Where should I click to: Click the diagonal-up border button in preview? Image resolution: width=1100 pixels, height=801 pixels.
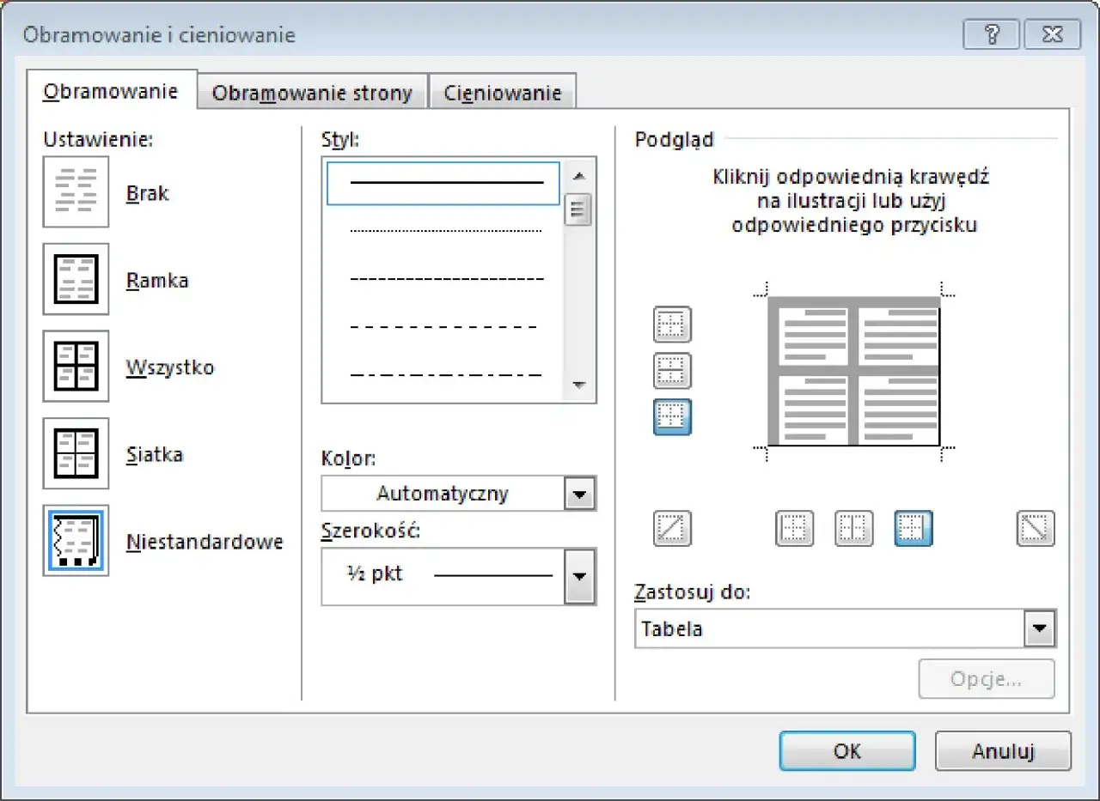(x=672, y=529)
